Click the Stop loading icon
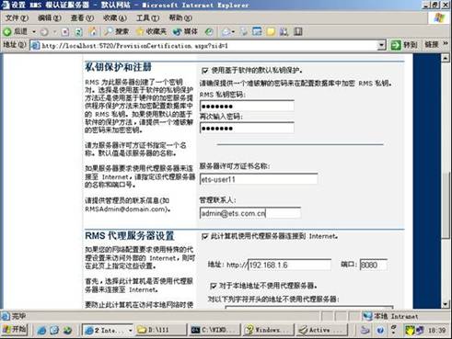Image resolution: width=452 pixels, height=339 pixels. pos(65,31)
